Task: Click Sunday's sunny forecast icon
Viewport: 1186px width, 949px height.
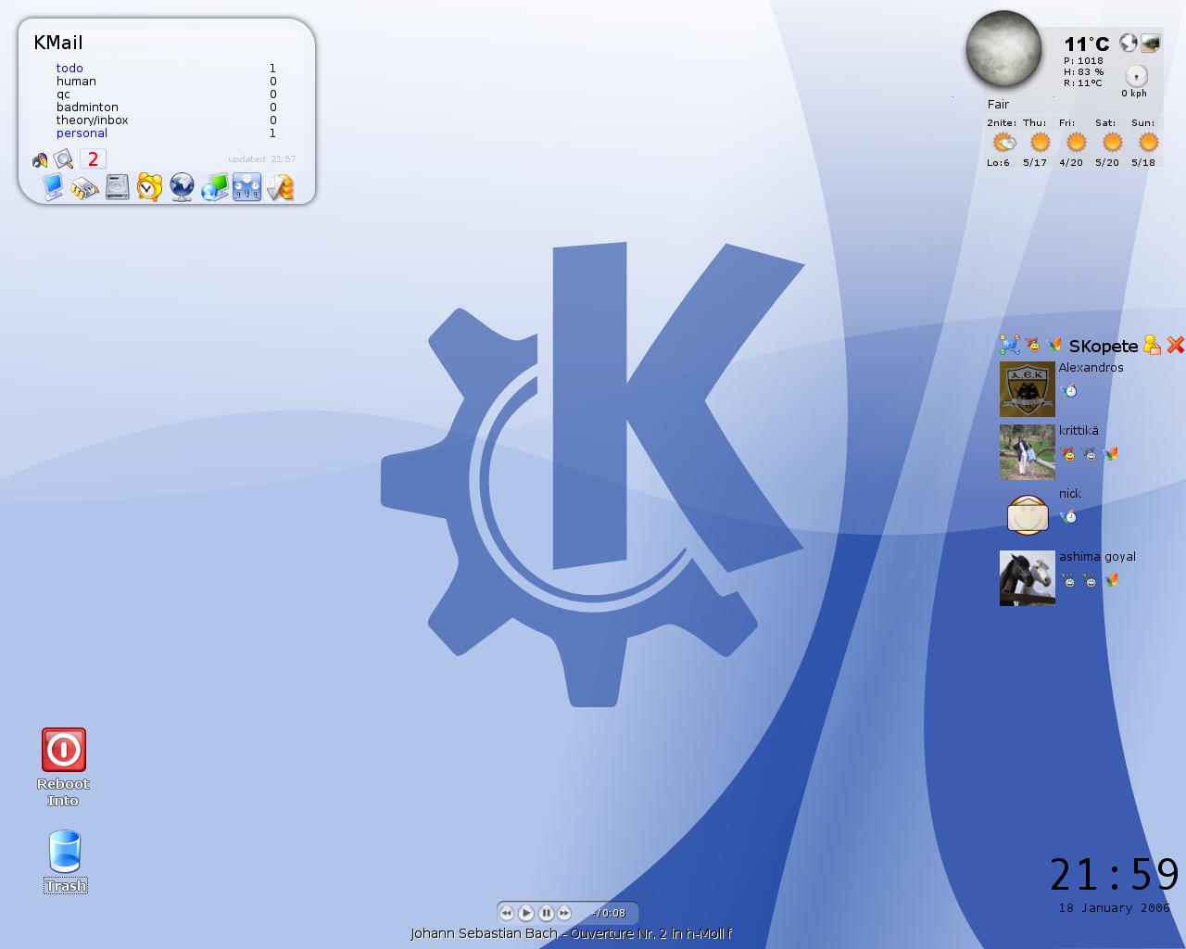Action: pyautogui.click(x=1148, y=142)
